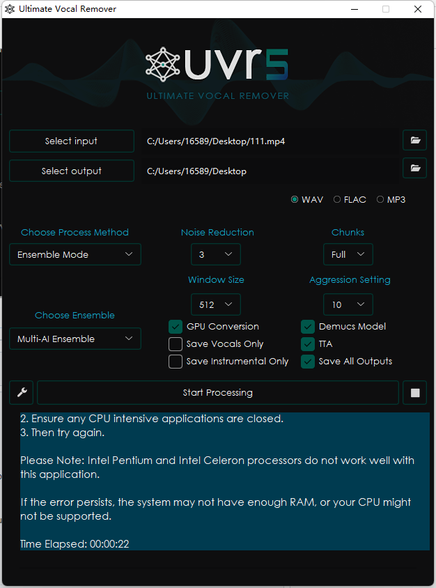This screenshot has height=588, width=436.
Task: Open settings with the wrench icon
Action: [22, 393]
